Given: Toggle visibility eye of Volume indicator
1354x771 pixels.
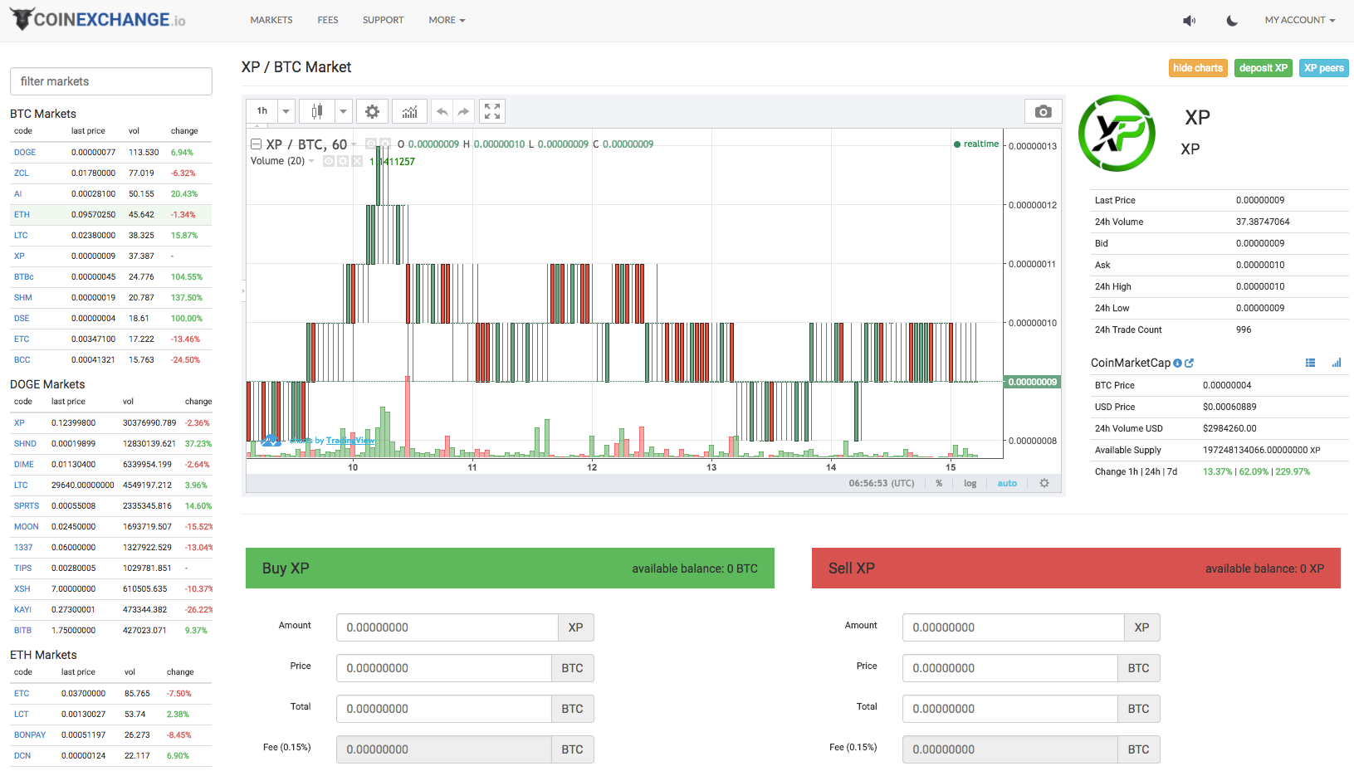Looking at the screenshot, I should click(328, 161).
